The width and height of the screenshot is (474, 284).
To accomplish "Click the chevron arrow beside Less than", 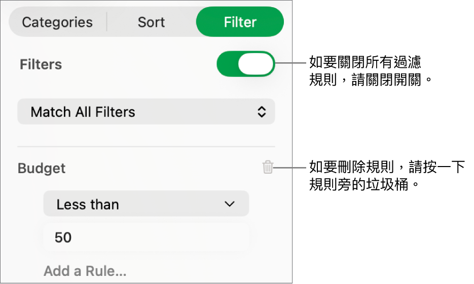I will point(230,204).
